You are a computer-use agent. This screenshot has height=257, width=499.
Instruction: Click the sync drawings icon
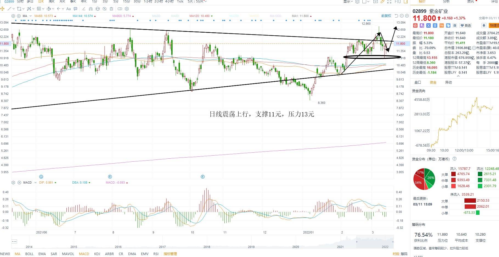click(x=98, y=9)
